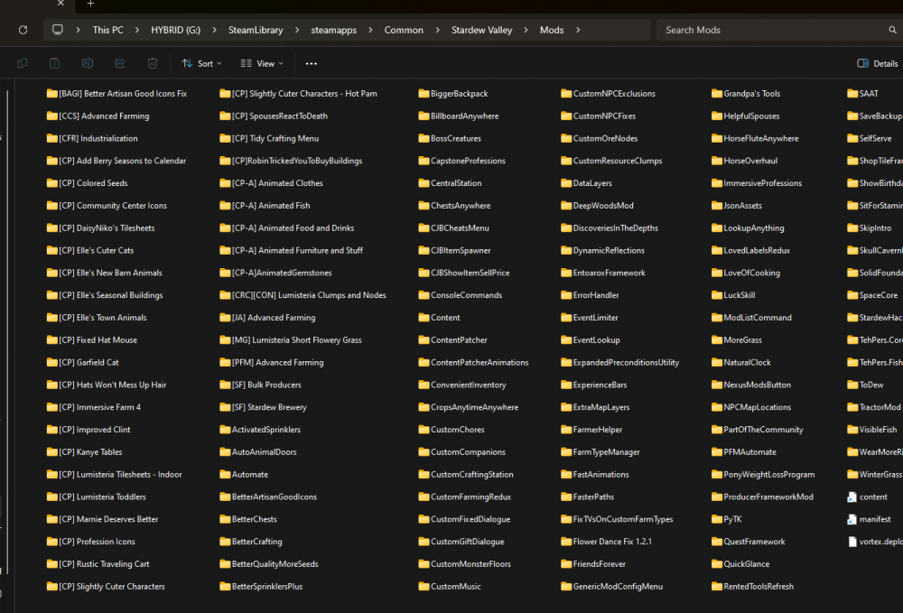
Task: Select the FarmTypeManager folder
Action: [x=600, y=451]
